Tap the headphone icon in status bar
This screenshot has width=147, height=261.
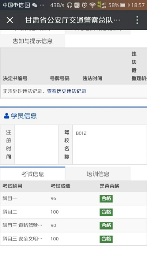pos(70,5)
